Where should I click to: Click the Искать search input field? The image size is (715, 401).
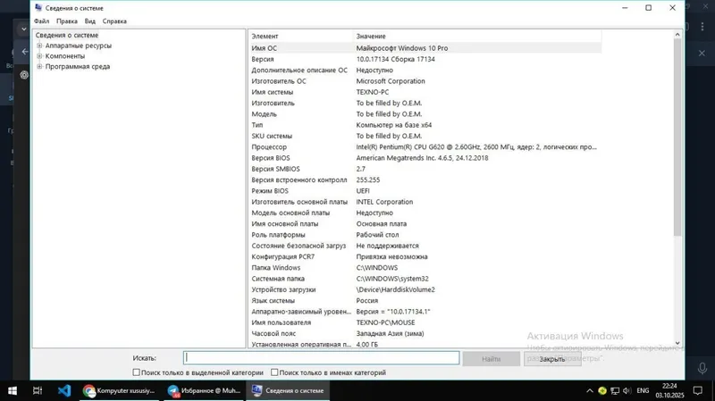pos(322,358)
